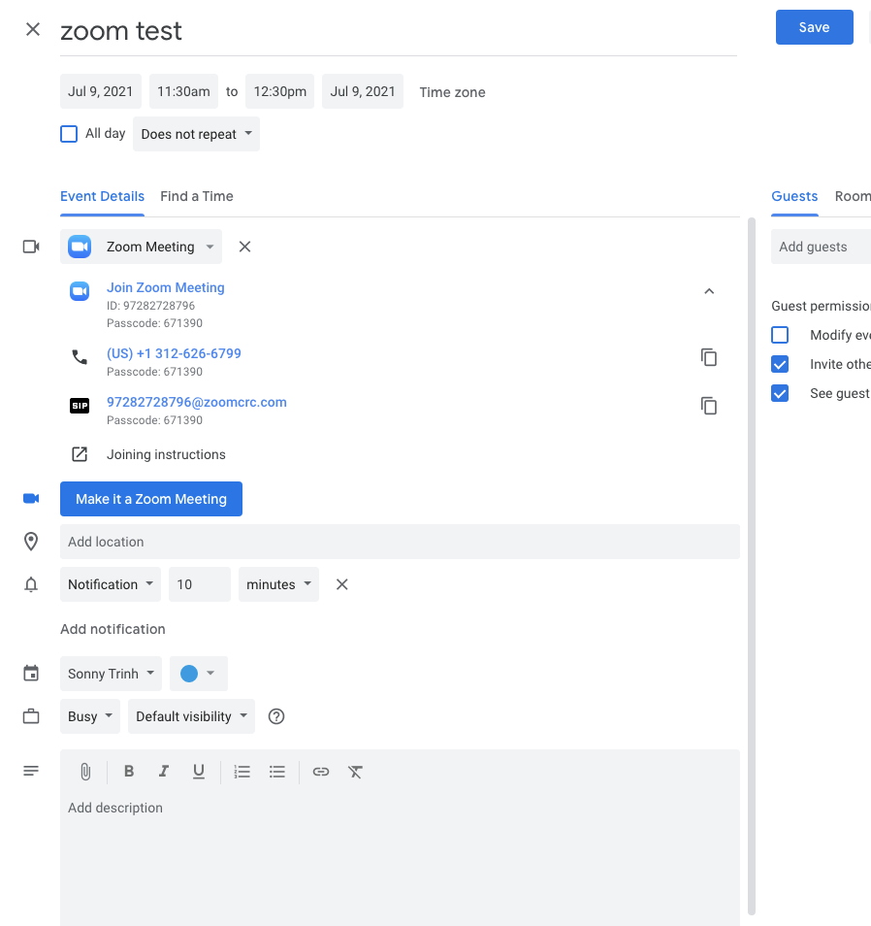Change the 12:30pm end time
The height and width of the screenshot is (926, 871).
279,91
